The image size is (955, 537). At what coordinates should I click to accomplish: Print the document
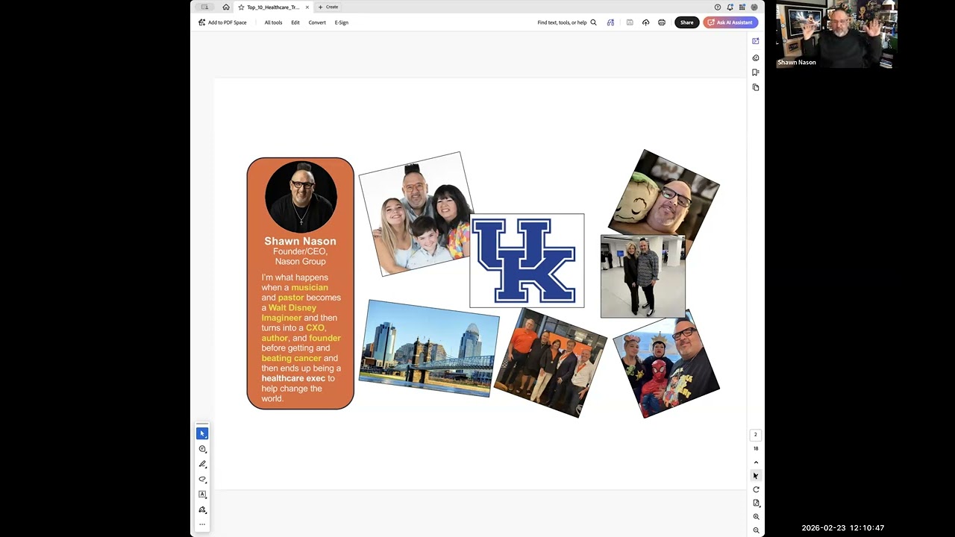[x=662, y=22]
